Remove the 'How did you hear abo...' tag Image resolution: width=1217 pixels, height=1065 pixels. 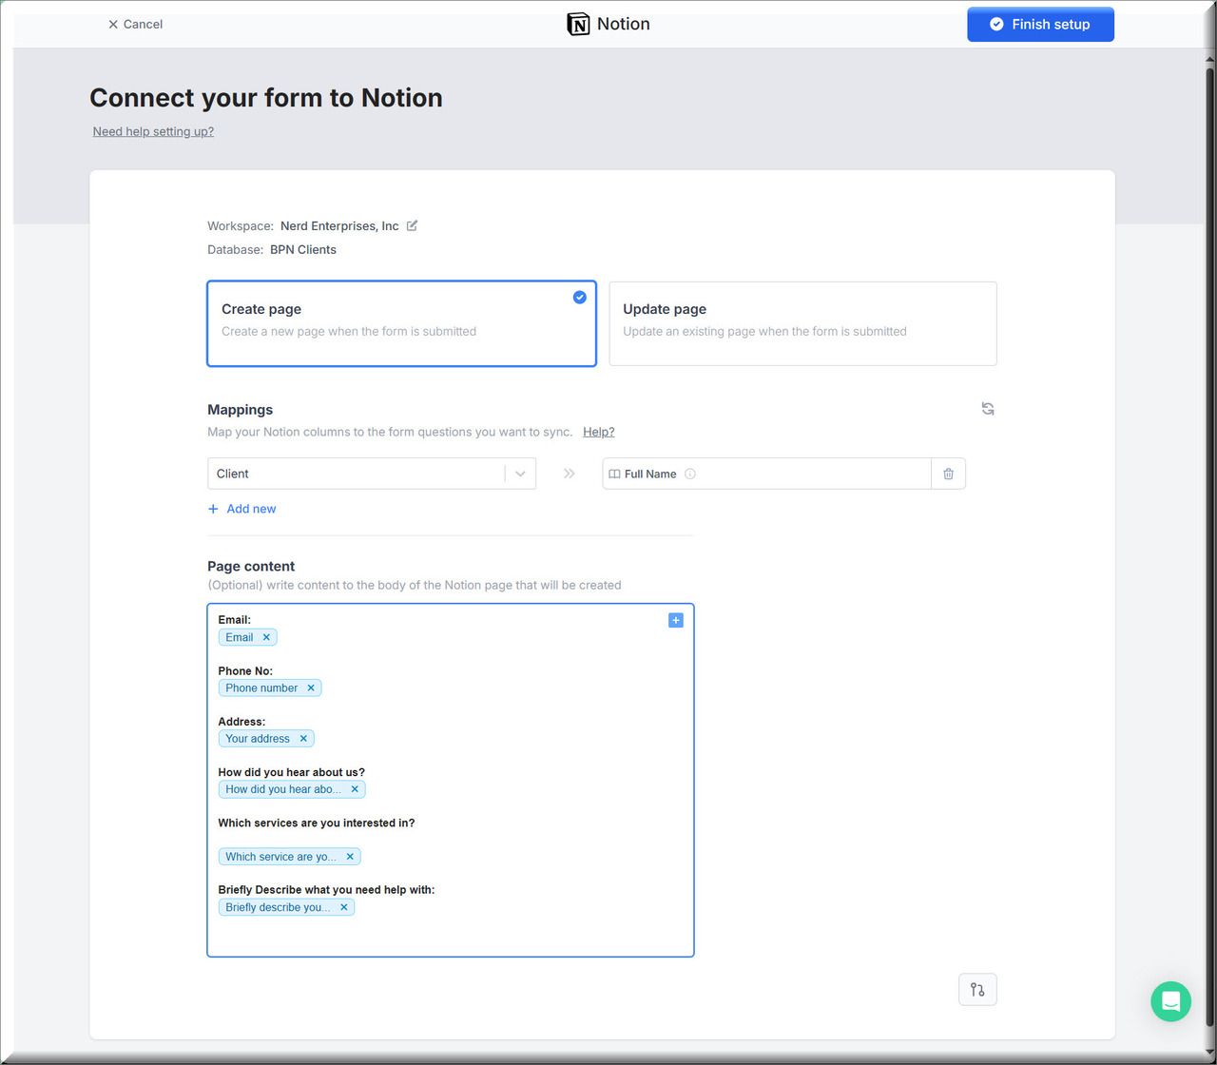click(355, 789)
